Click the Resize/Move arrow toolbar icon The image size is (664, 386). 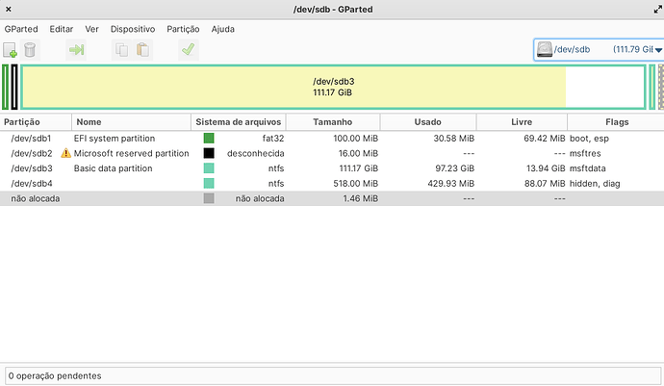(77, 50)
